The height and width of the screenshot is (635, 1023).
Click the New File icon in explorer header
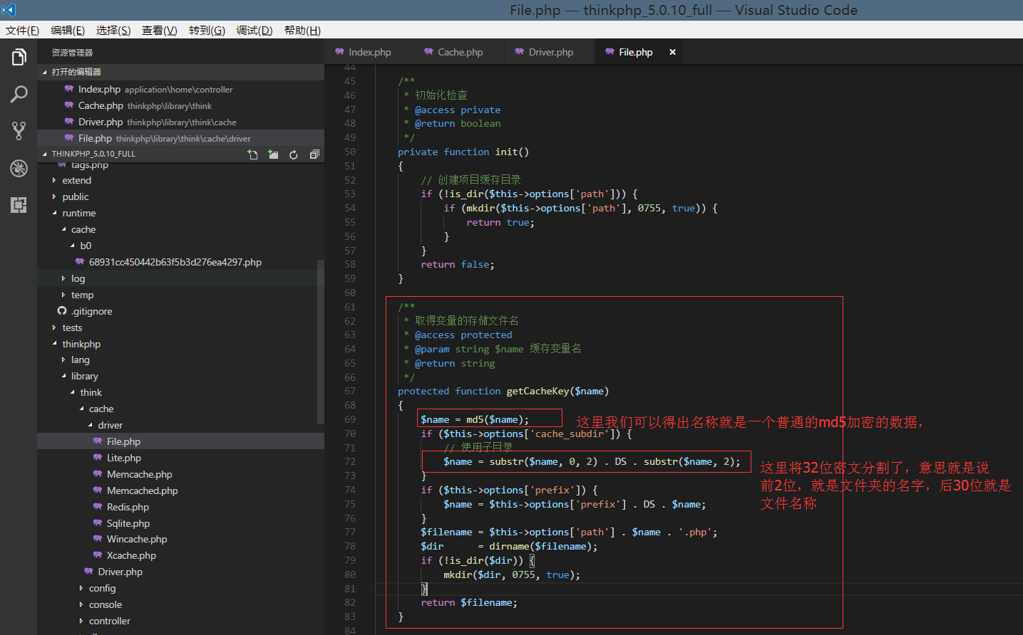coord(252,154)
